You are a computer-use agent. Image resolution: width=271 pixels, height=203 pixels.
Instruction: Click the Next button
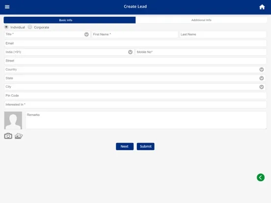tap(125, 147)
